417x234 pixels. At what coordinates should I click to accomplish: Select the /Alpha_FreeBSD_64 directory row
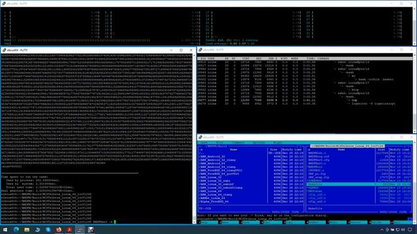pyautogui.click(x=251, y=201)
